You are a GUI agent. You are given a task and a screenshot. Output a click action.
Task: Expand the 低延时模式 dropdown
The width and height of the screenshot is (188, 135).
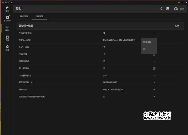[154, 61]
